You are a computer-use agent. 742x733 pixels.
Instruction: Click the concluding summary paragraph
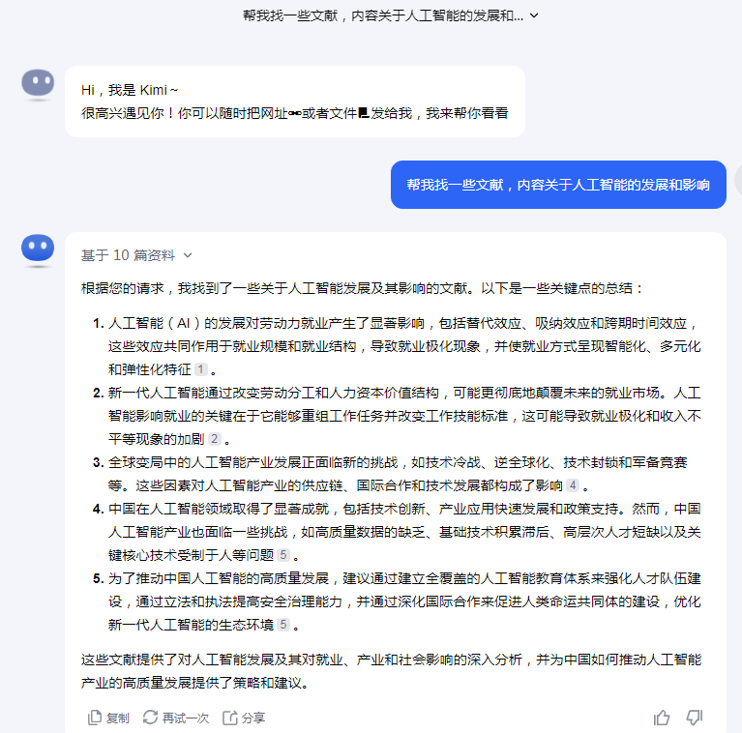(391, 671)
